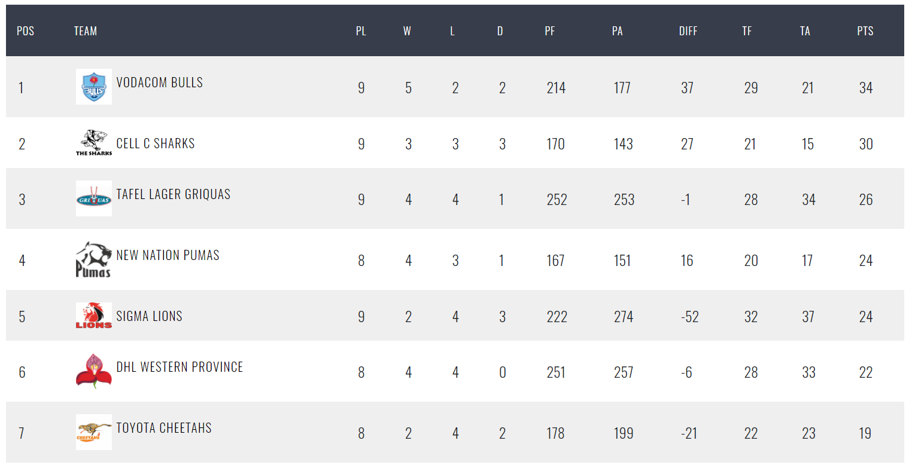
Task: Click the DIFF column header
Action: pos(688,31)
